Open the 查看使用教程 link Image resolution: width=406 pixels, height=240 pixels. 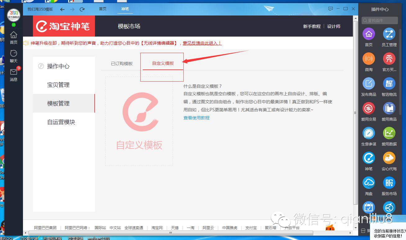196,118
